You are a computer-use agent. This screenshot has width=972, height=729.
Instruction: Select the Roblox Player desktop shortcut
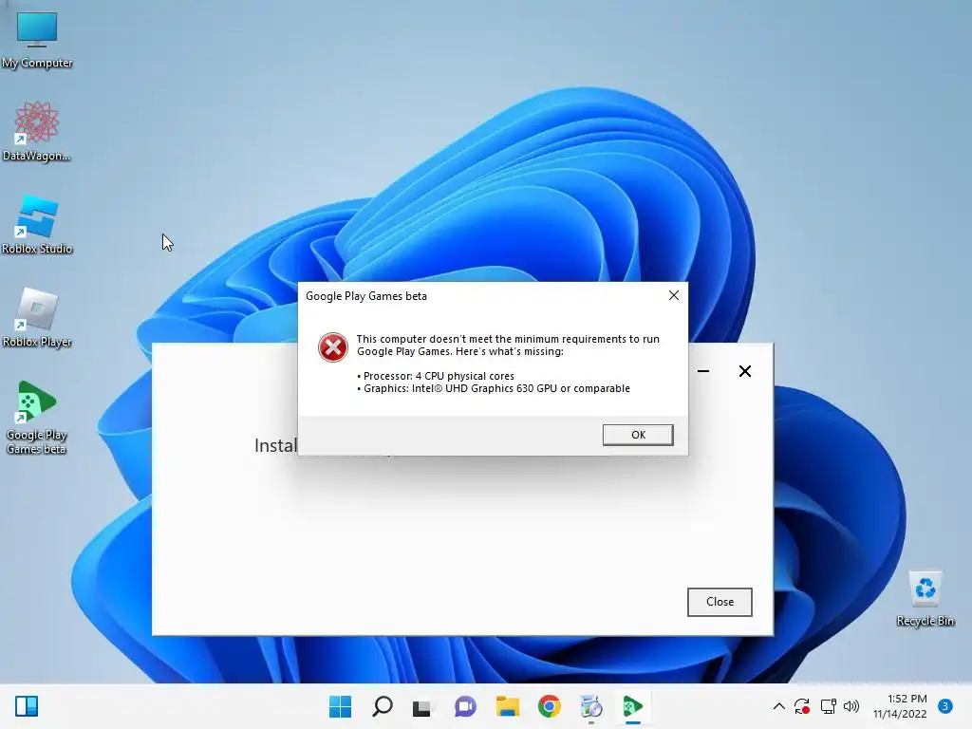[37, 317]
